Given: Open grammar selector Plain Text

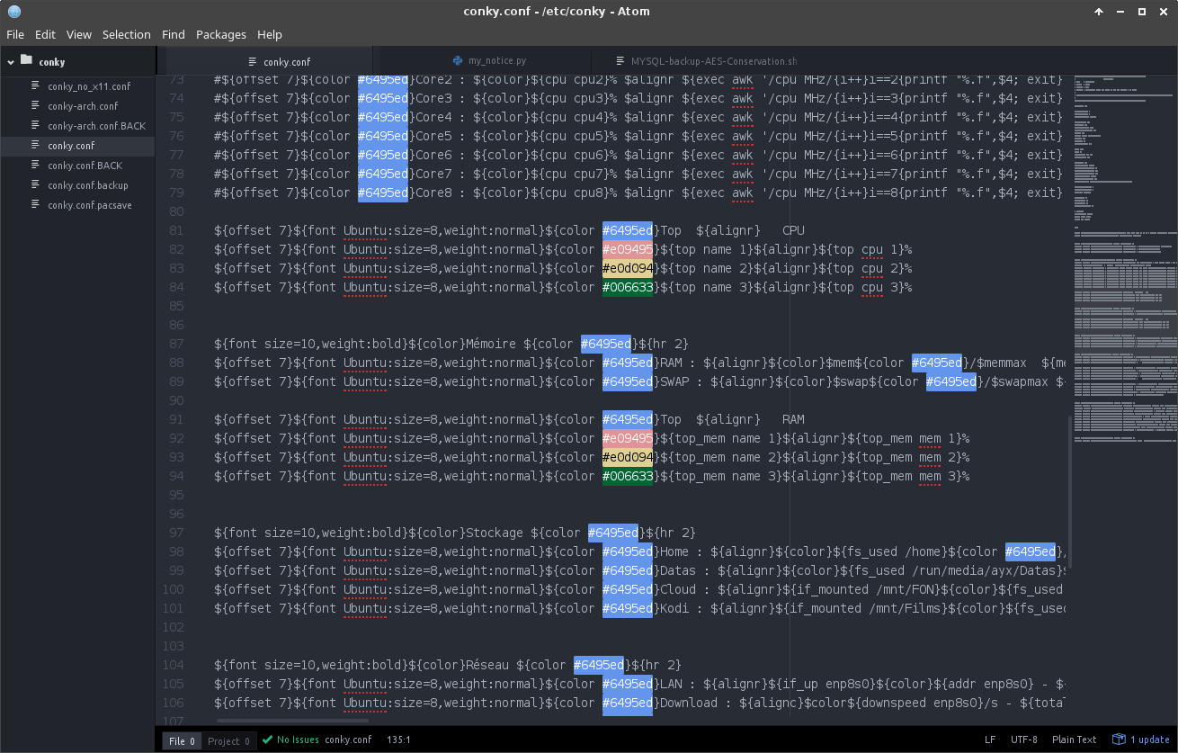Looking at the screenshot, I should point(1074,740).
